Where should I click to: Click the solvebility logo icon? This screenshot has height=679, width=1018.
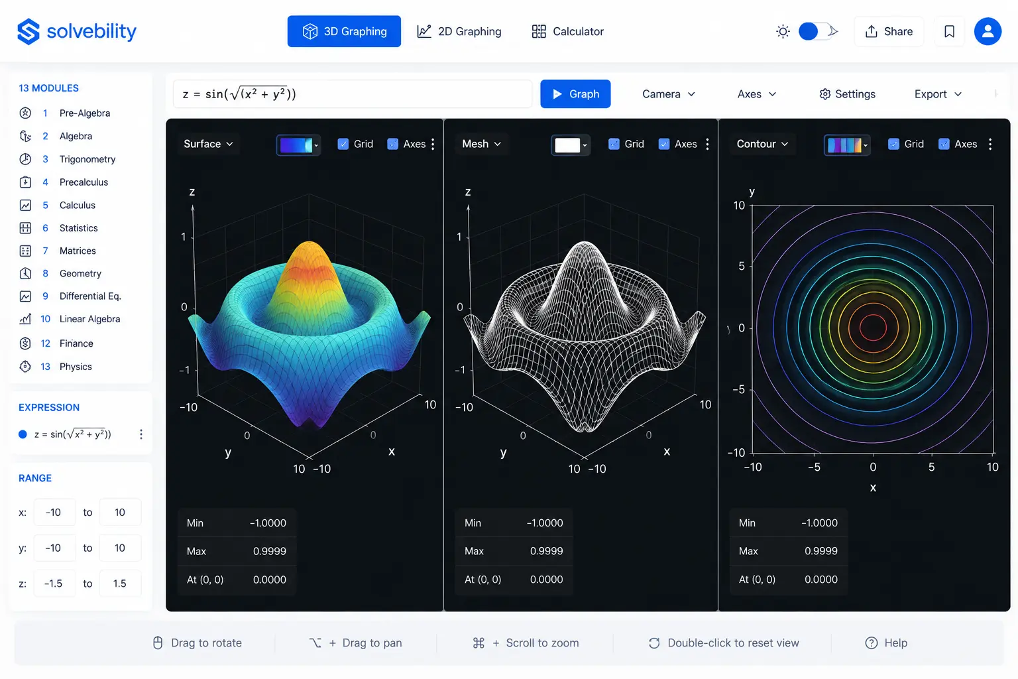tap(28, 31)
